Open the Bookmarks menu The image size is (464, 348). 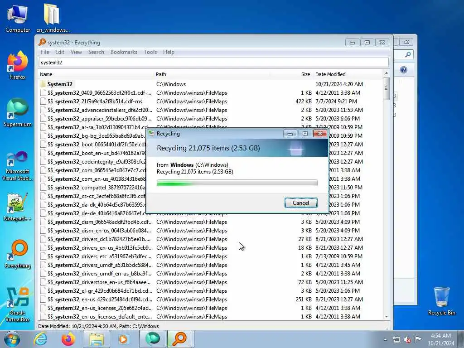click(x=124, y=52)
